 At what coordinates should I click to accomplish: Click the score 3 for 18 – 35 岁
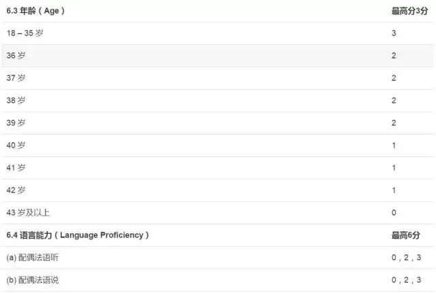coord(394,33)
